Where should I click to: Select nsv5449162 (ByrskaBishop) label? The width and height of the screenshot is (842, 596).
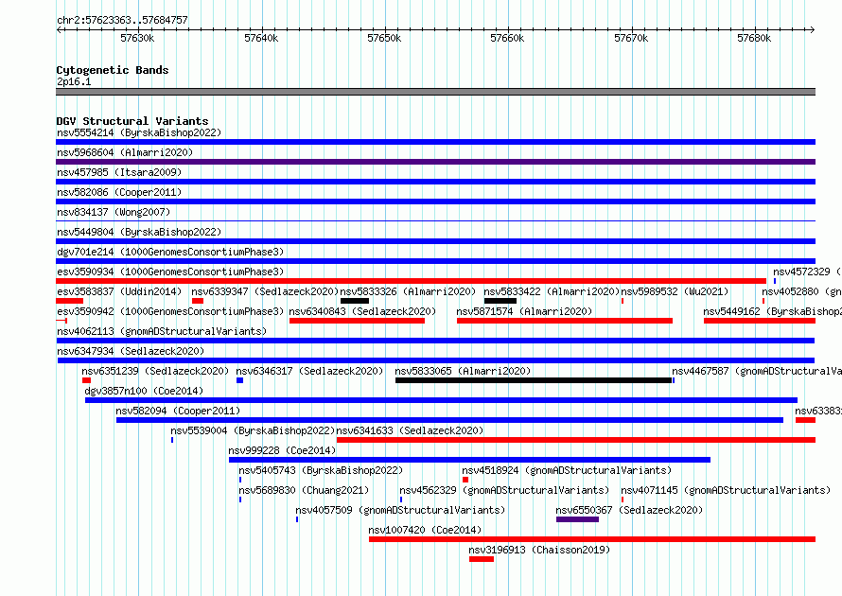tap(772, 311)
